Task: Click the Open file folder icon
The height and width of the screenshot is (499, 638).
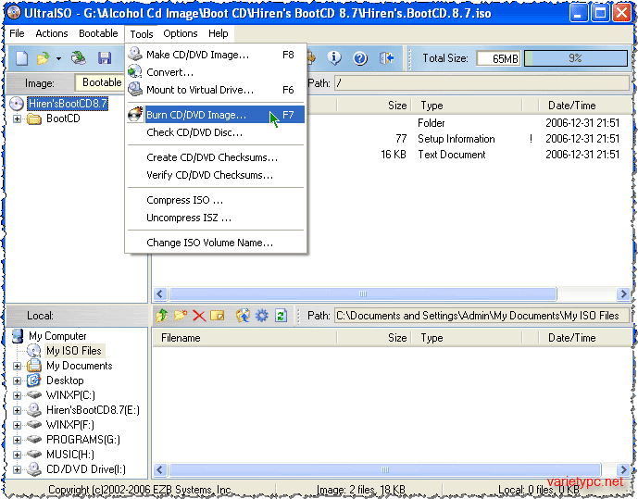Action: point(43,58)
